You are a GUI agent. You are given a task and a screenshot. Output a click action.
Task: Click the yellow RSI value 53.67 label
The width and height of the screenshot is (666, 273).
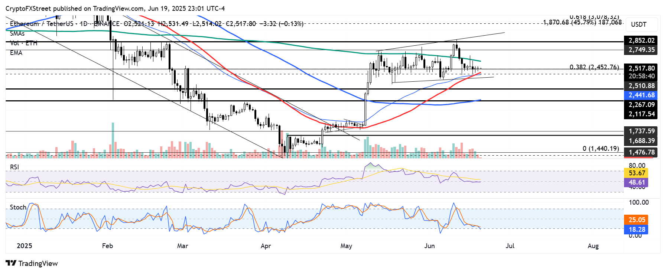pyautogui.click(x=637, y=173)
